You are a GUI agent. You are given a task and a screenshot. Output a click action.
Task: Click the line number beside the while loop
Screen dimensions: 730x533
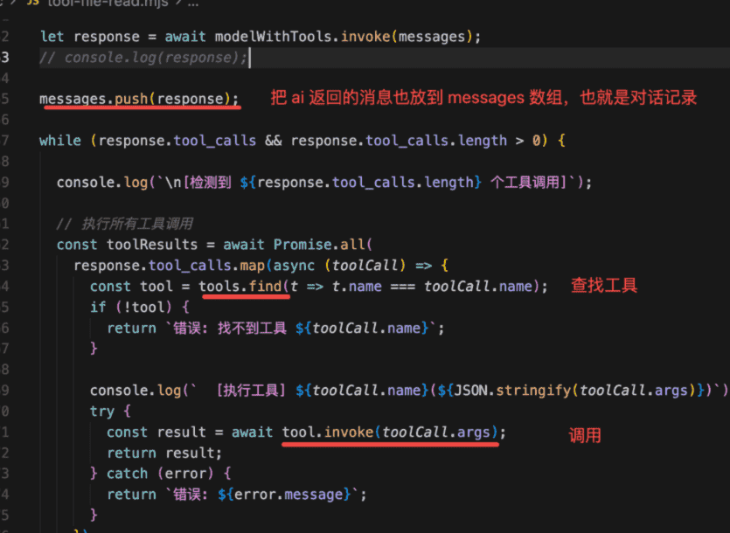coord(5,141)
